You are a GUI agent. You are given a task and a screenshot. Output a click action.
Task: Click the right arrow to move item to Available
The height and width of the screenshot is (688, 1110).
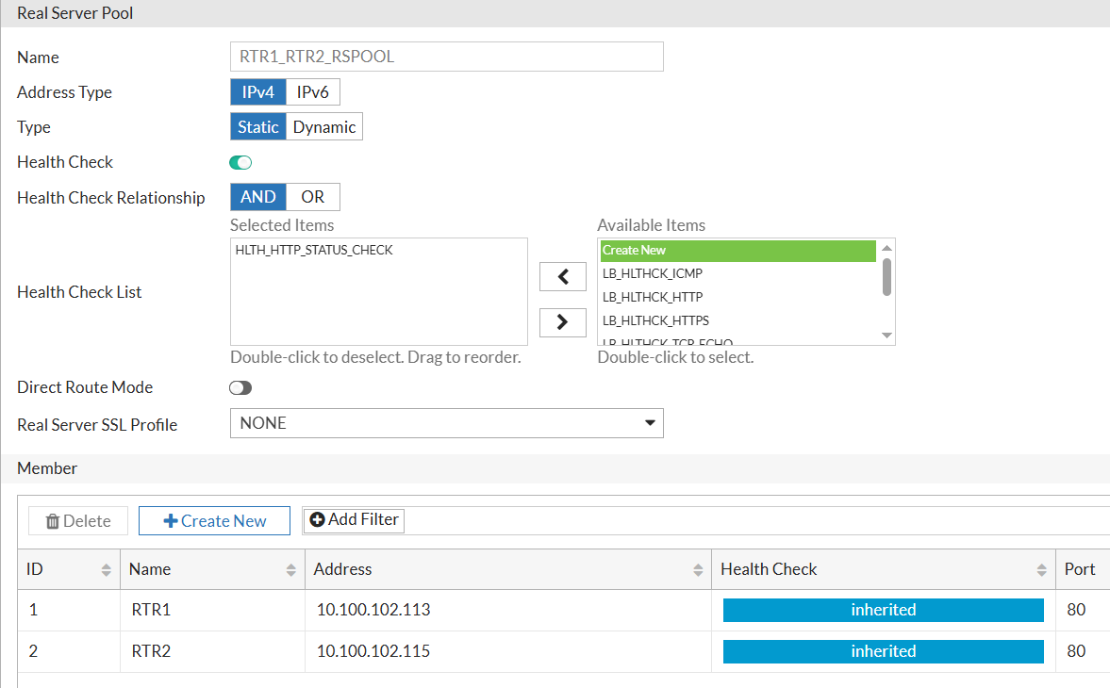pos(563,322)
